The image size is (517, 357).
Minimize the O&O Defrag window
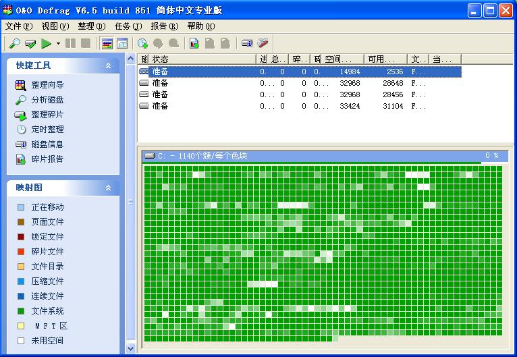tap(474, 11)
